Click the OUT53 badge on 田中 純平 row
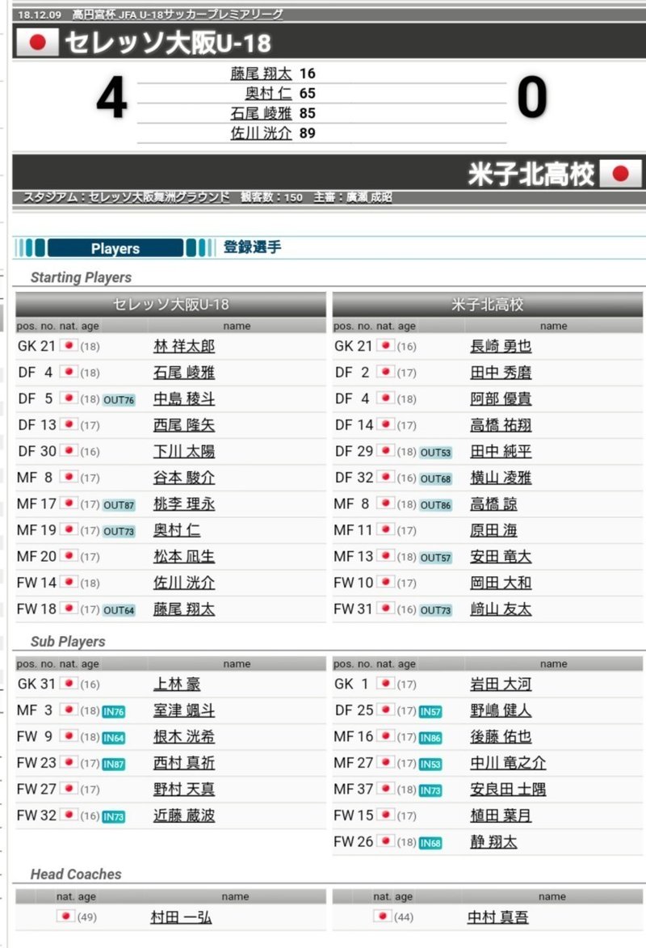 (x=436, y=453)
